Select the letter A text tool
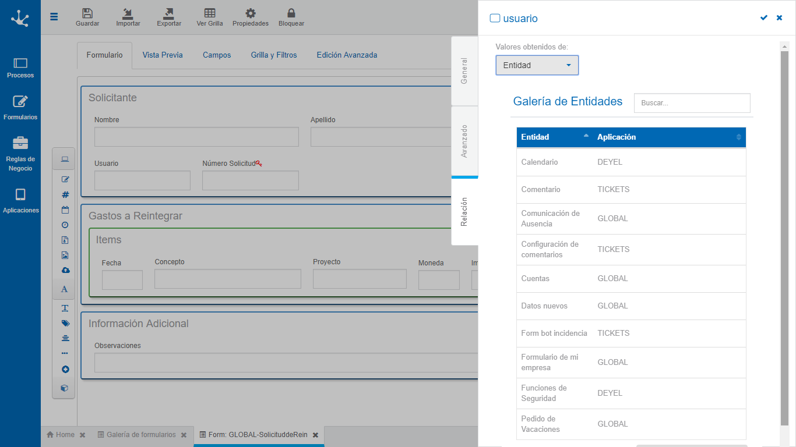796x447 pixels. click(x=65, y=289)
